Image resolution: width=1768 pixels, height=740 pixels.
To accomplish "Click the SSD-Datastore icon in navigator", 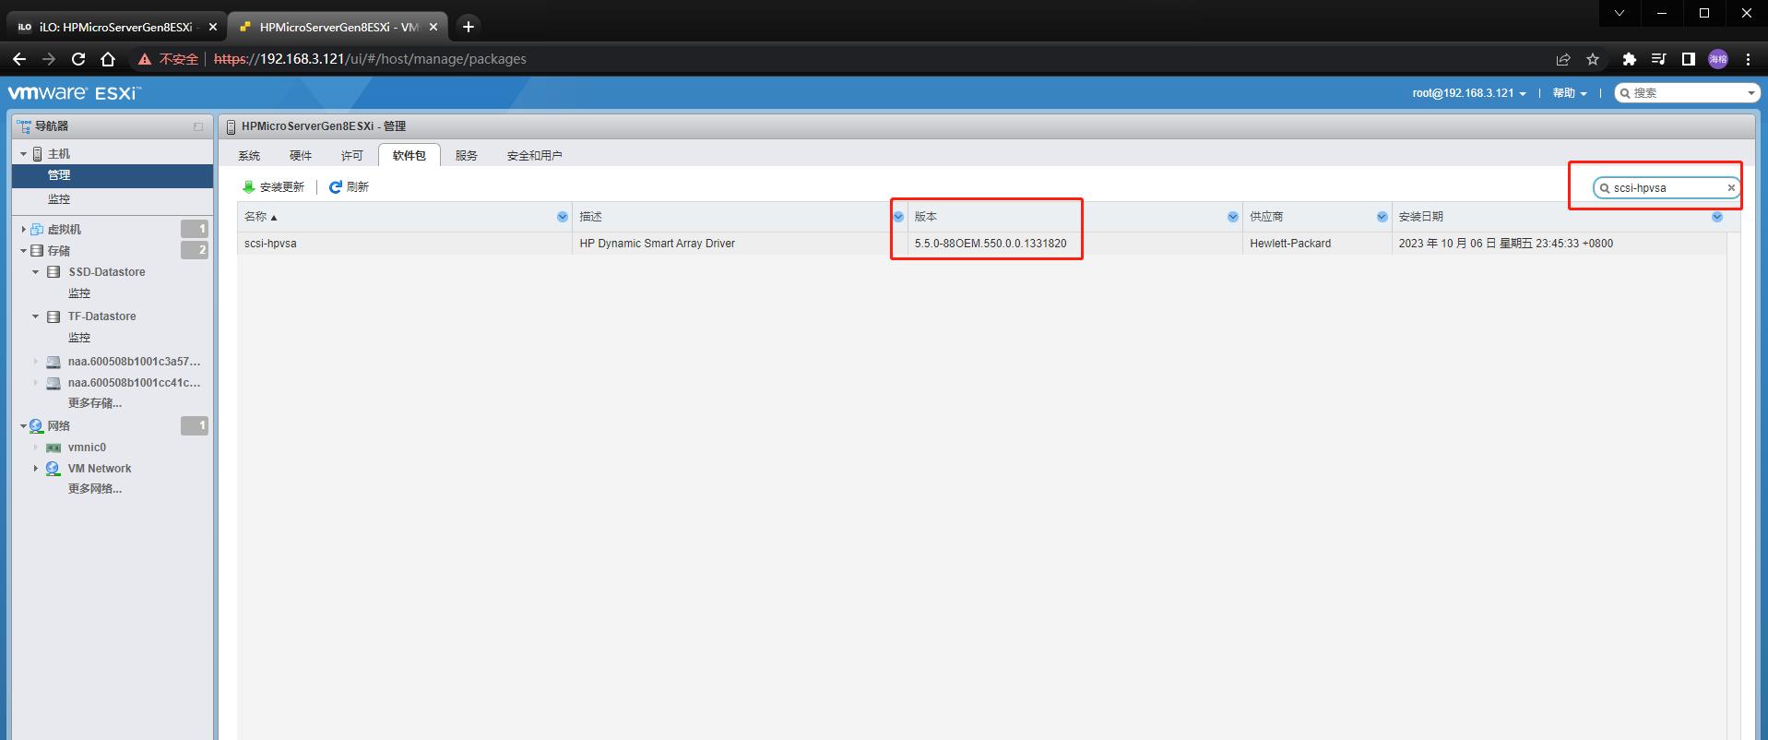I will pyautogui.click(x=53, y=272).
